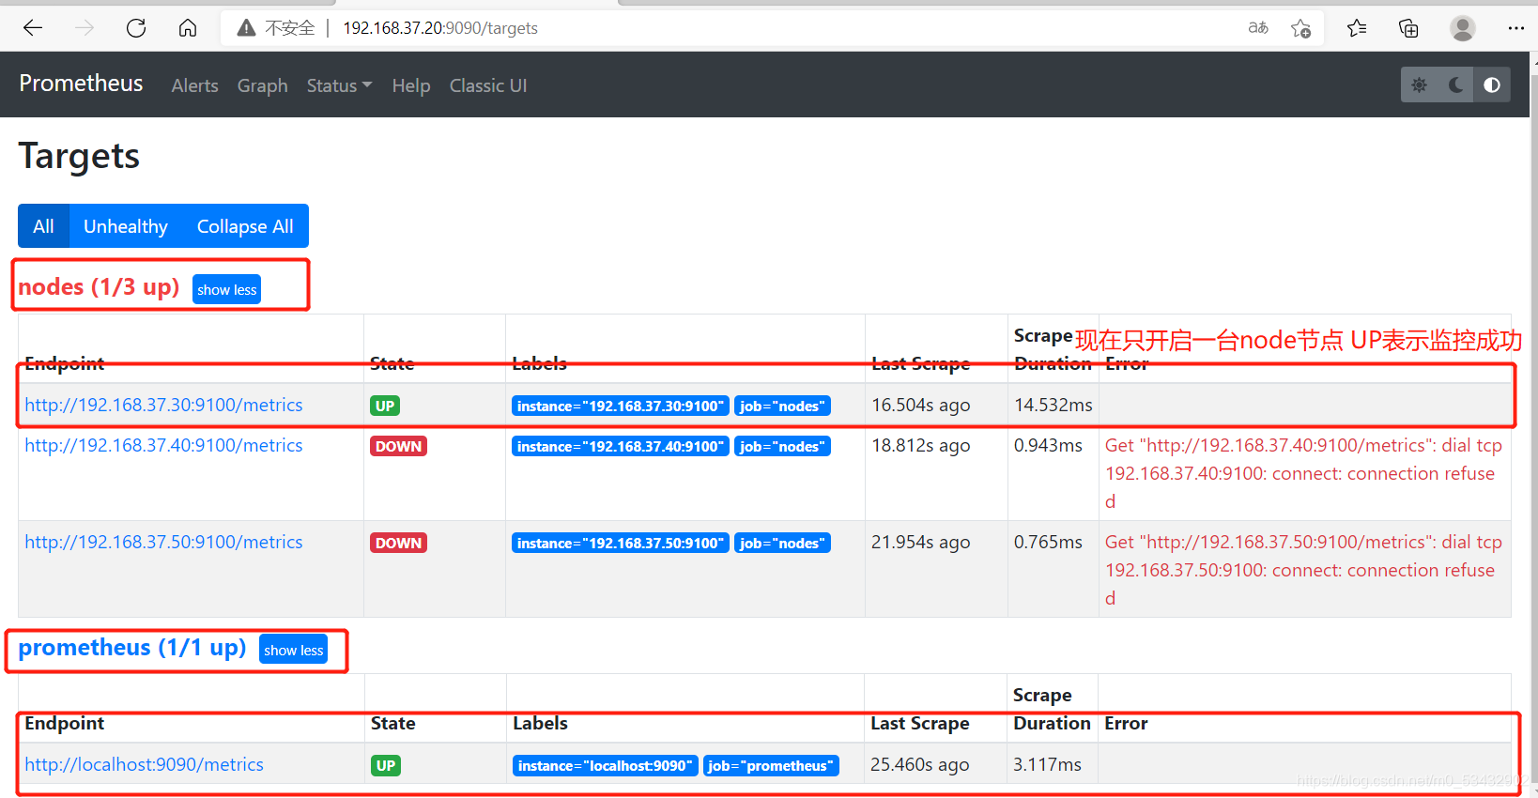Image resolution: width=1538 pixels, height=798 pixels.
Task: Click instance="192.168.37.40:9100" label badge
Action: (x=621, y=446)
